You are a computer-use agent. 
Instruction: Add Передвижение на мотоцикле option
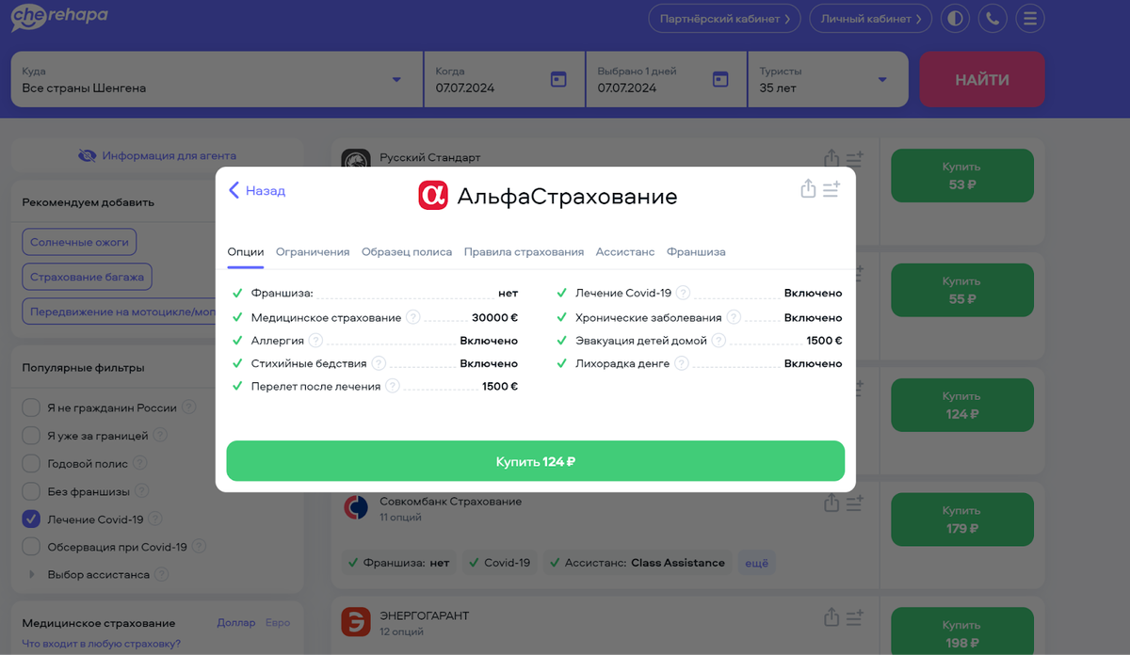120,312
